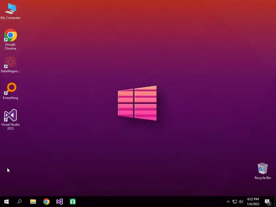This screenshot has width=276, height=207.
Task: Click the Show desktop strip at taskbar end
Action: click(x=275, y=202)
